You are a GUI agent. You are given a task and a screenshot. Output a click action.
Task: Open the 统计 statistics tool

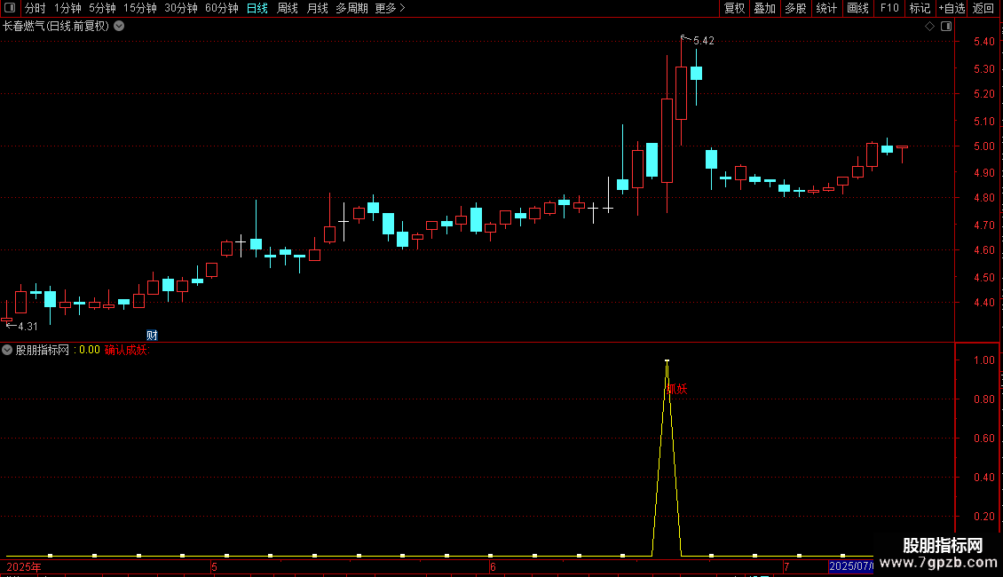point(825,8)
